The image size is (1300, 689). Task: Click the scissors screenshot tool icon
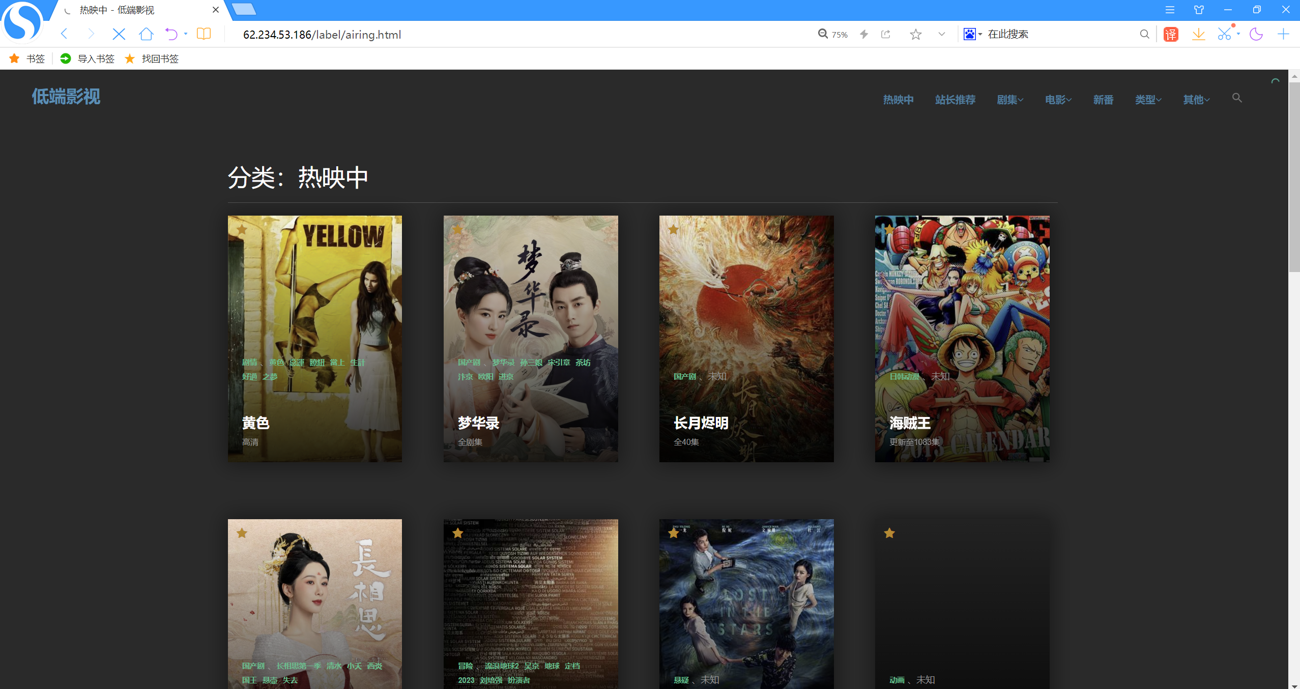(1224, 34)
